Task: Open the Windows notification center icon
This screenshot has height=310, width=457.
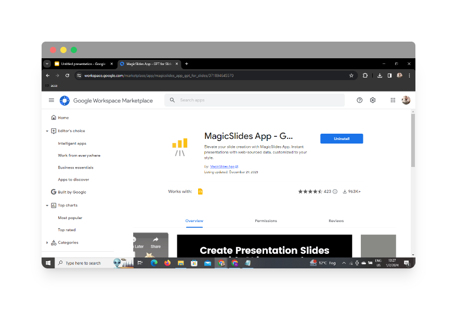Action: pos(407,263)
